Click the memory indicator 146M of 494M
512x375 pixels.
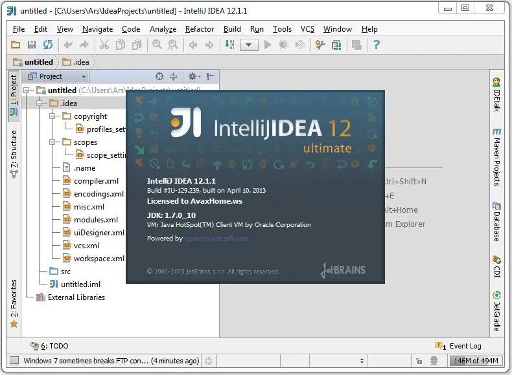tap(476, 361)
